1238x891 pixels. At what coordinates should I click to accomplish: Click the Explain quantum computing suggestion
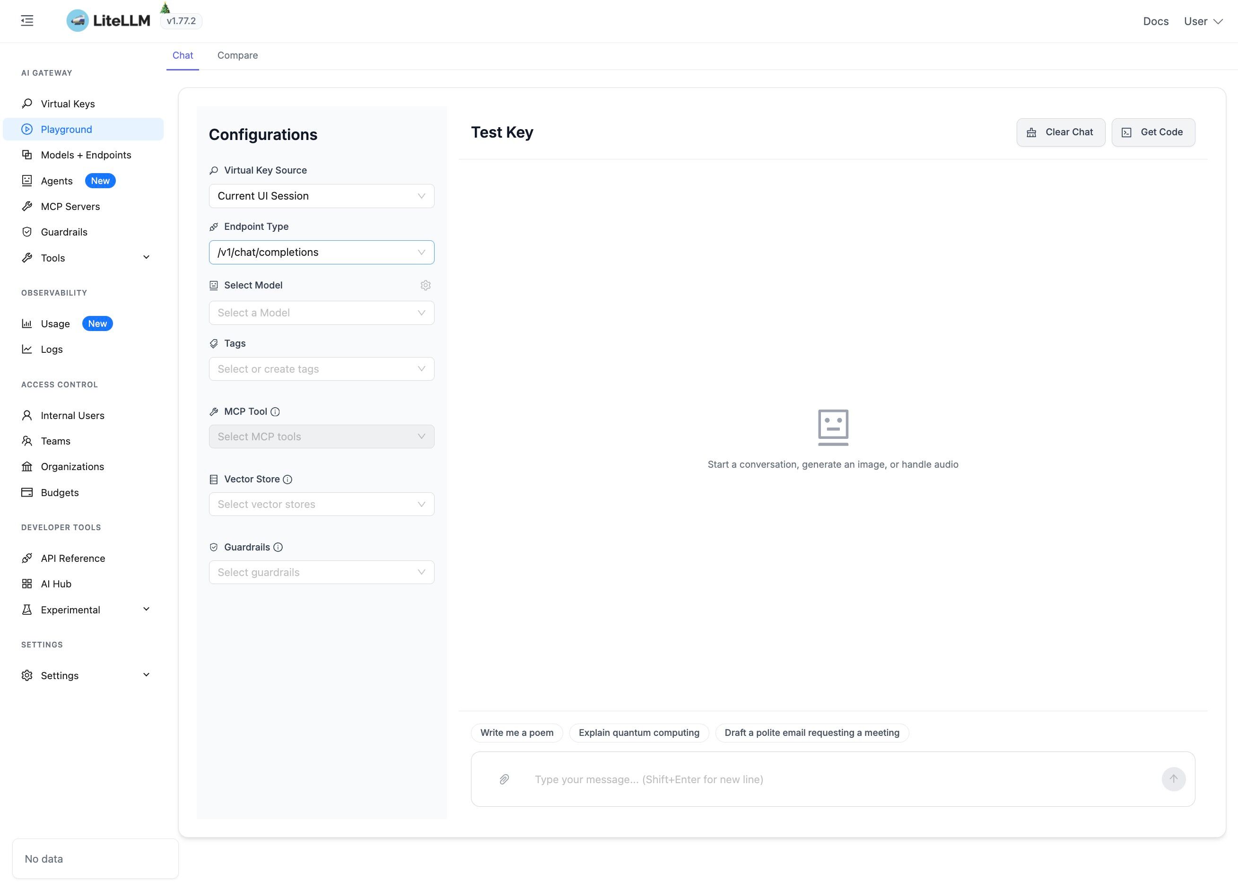tap(639, 732)
